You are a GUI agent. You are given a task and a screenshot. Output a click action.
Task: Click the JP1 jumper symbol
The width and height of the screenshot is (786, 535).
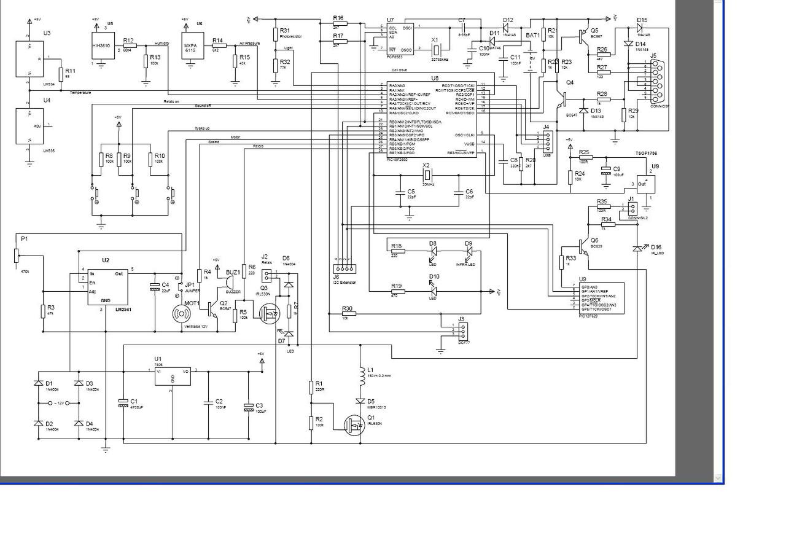(179, 286)
